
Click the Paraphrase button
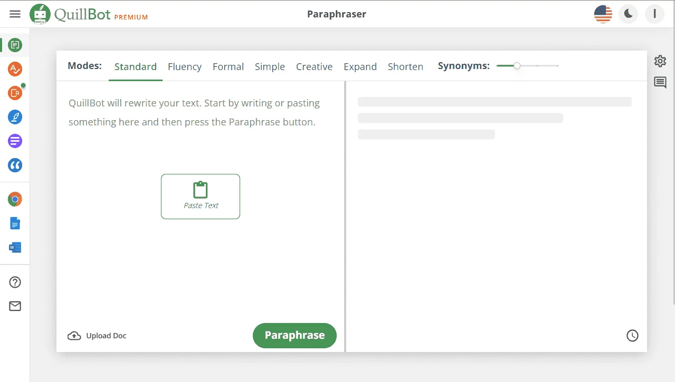coord(294,336)
